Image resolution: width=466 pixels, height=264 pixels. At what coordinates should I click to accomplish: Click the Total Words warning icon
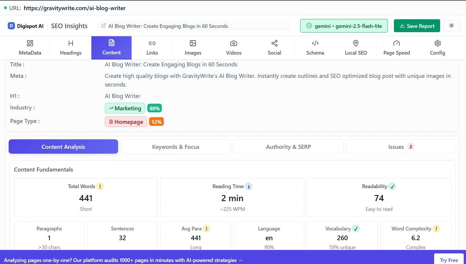click(100, 186)
